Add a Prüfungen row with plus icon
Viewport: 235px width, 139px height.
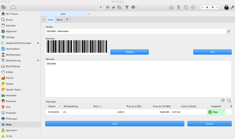223,100
